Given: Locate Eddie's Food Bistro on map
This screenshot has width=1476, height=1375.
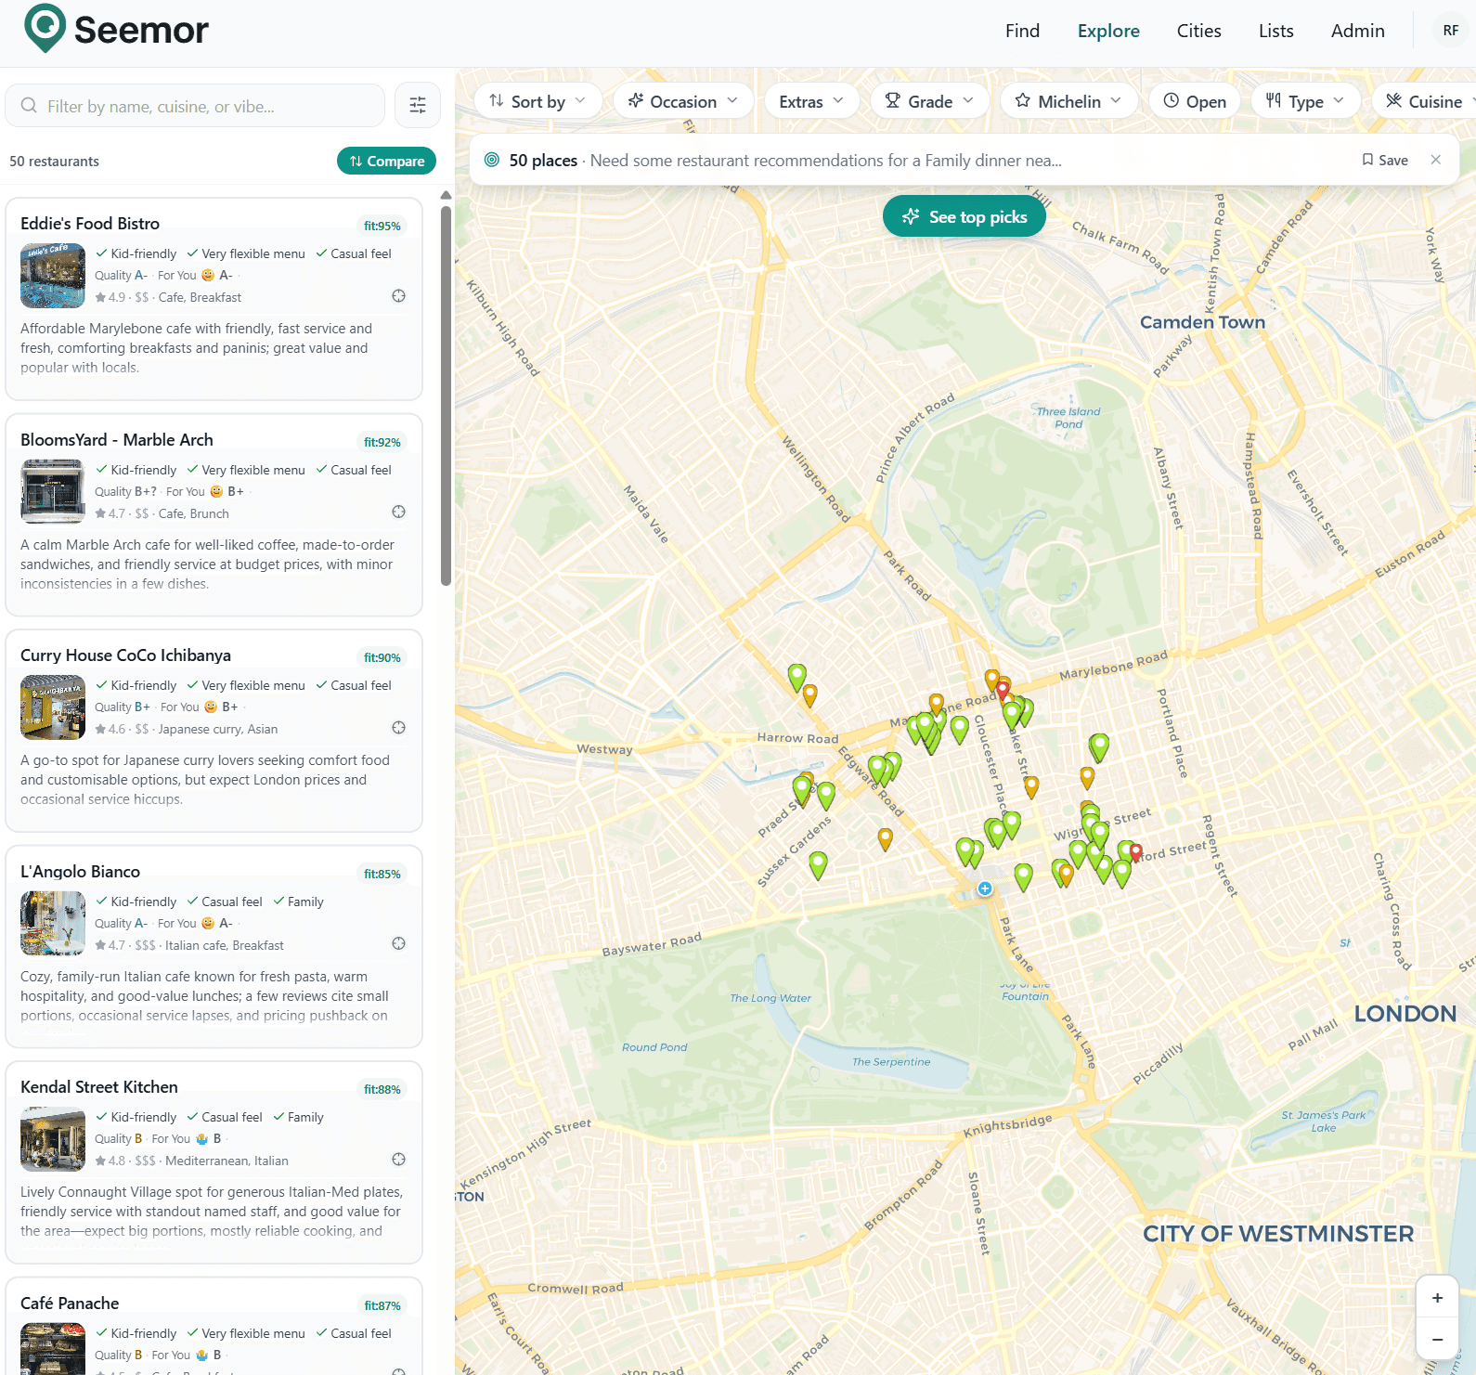Looking at the screenshot, I should [398, 296].
